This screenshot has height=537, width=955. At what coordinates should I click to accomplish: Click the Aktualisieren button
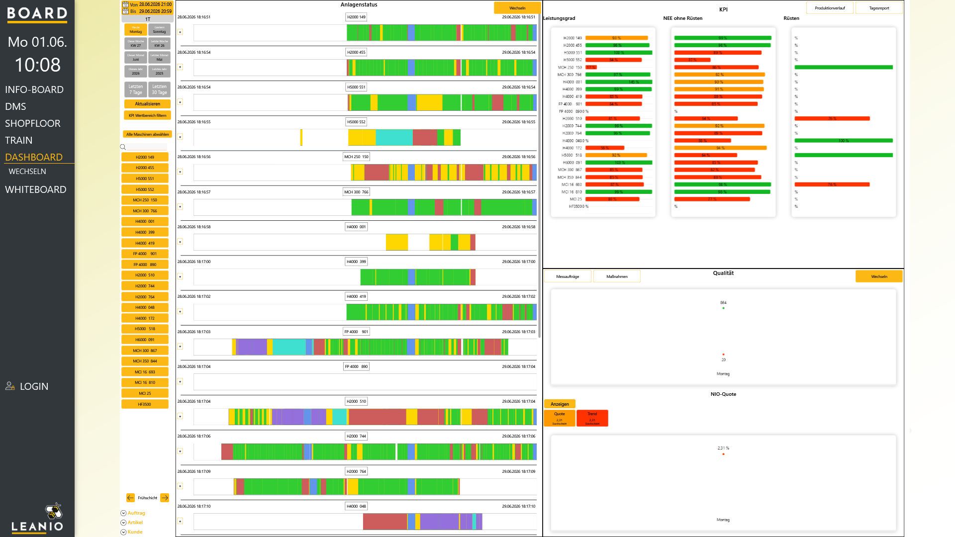[147, 104]
